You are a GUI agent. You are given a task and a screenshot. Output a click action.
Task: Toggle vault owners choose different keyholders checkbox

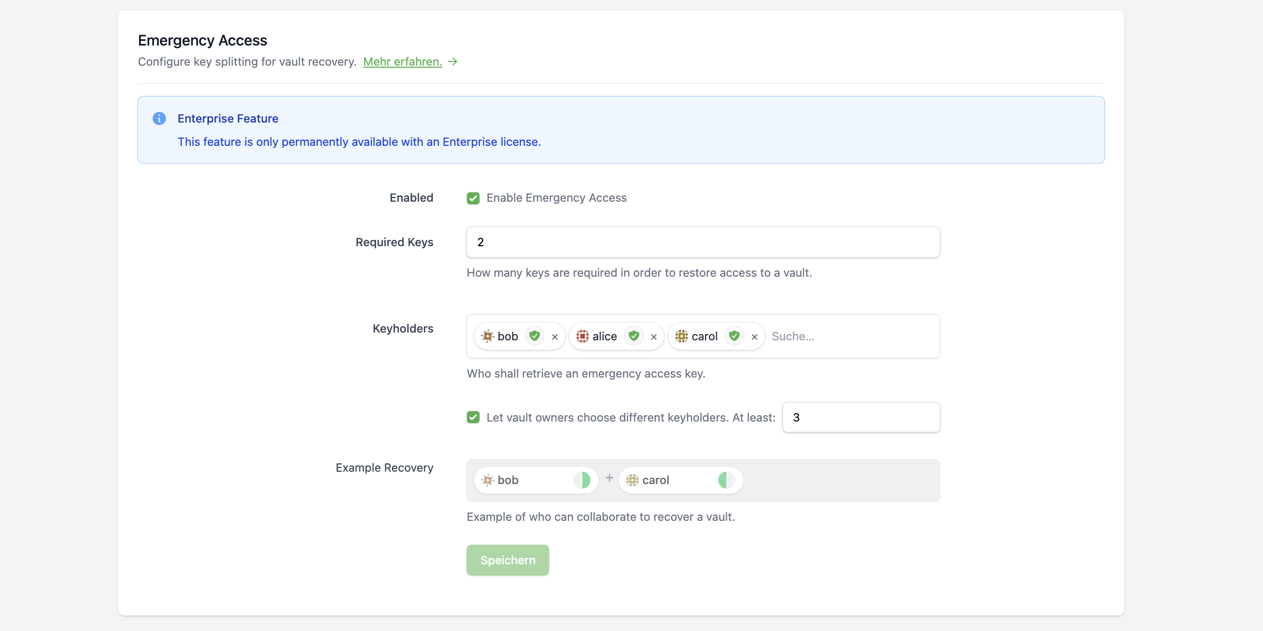point(473,417)
